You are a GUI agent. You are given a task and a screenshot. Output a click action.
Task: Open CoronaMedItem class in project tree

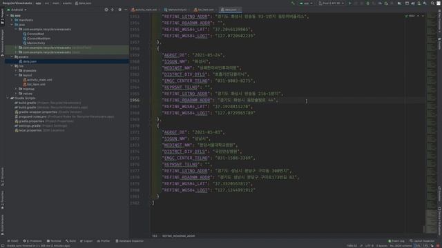[x=39, y=39]
